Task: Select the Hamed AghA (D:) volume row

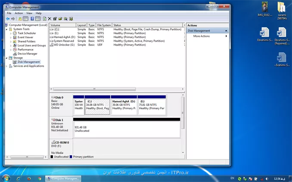Action: click(117, 37)
